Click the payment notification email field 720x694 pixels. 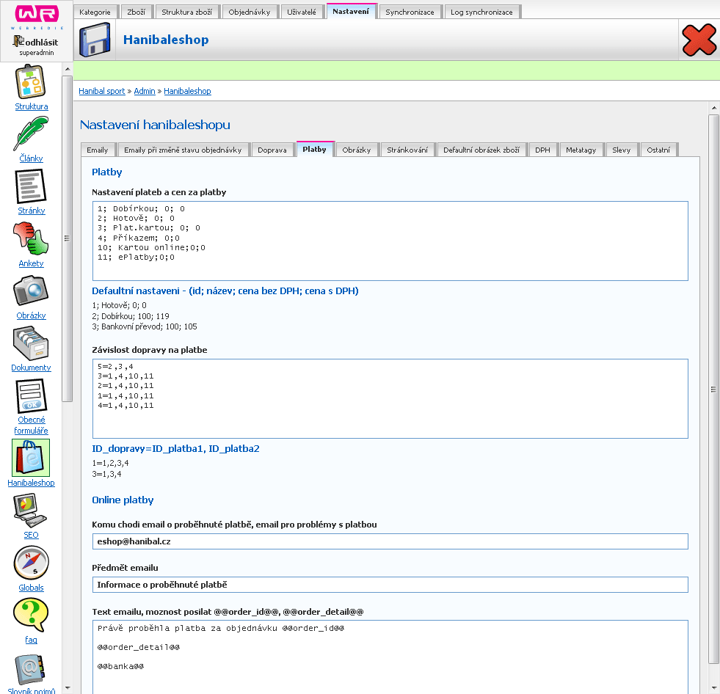(x=390, y=541)
